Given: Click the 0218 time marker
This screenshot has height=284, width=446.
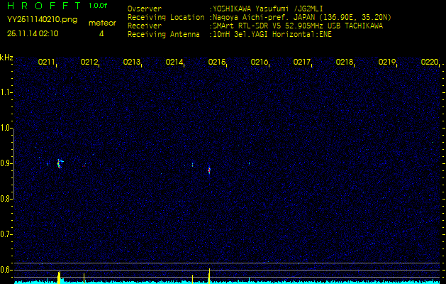Looking at the screenshot, I should pos(345,62).
